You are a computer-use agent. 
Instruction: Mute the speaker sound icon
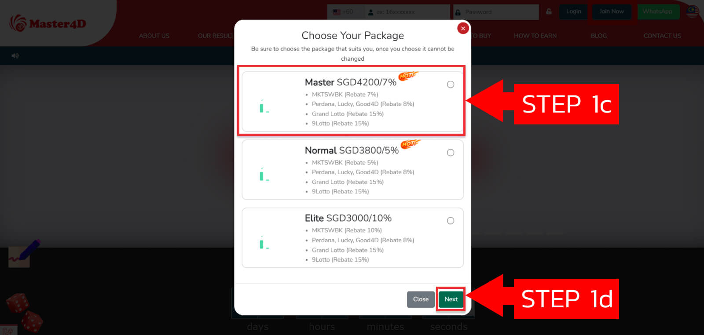click(15, 56)
